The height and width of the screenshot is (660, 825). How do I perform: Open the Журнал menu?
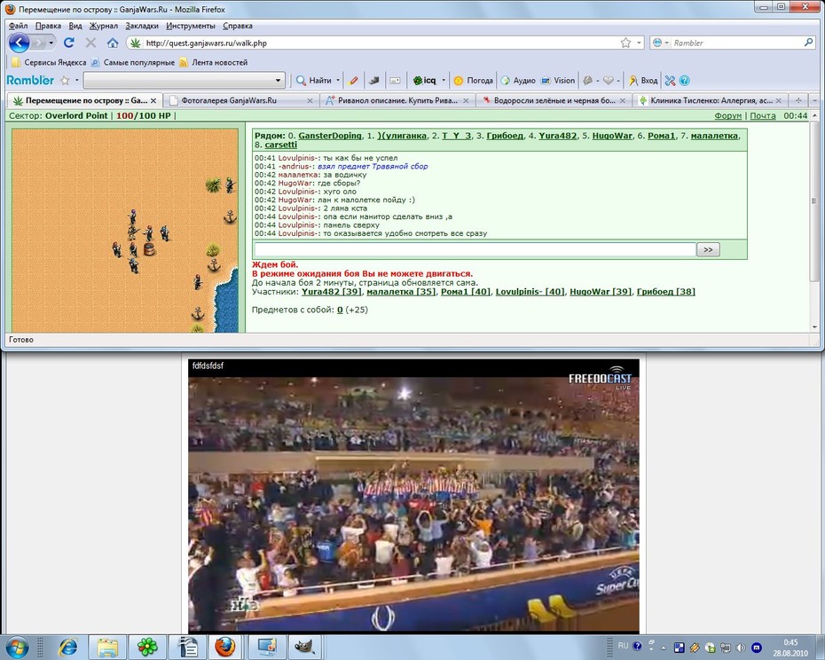[103, 26]
